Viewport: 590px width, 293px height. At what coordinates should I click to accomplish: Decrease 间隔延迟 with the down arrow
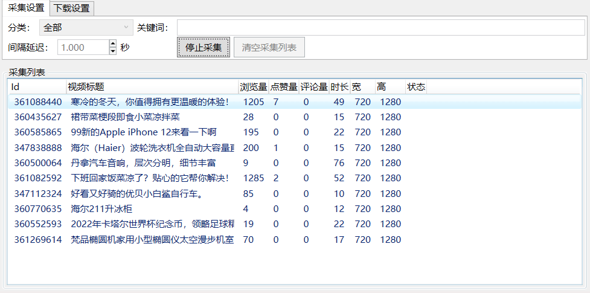coord(112,51)
